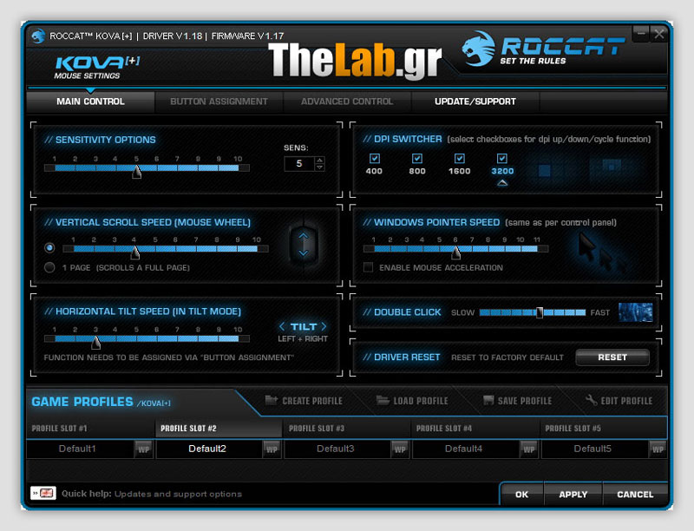Screen dimensions: 694x531
Task: Click the OK button
Action: [x=522, y=495]
